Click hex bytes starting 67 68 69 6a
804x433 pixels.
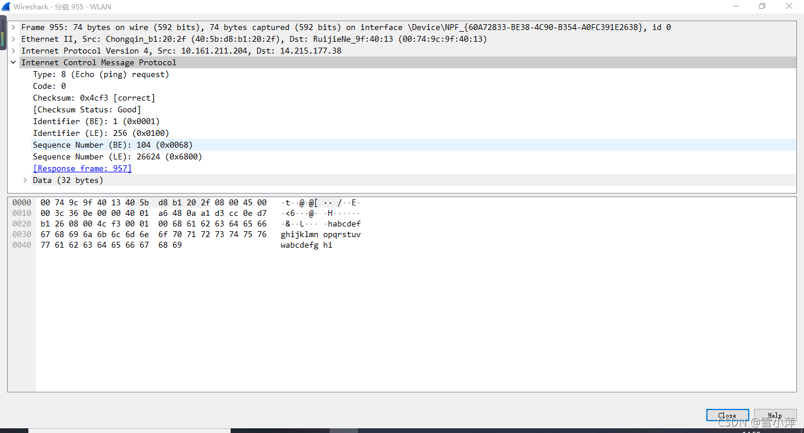[x=154, y=234]
